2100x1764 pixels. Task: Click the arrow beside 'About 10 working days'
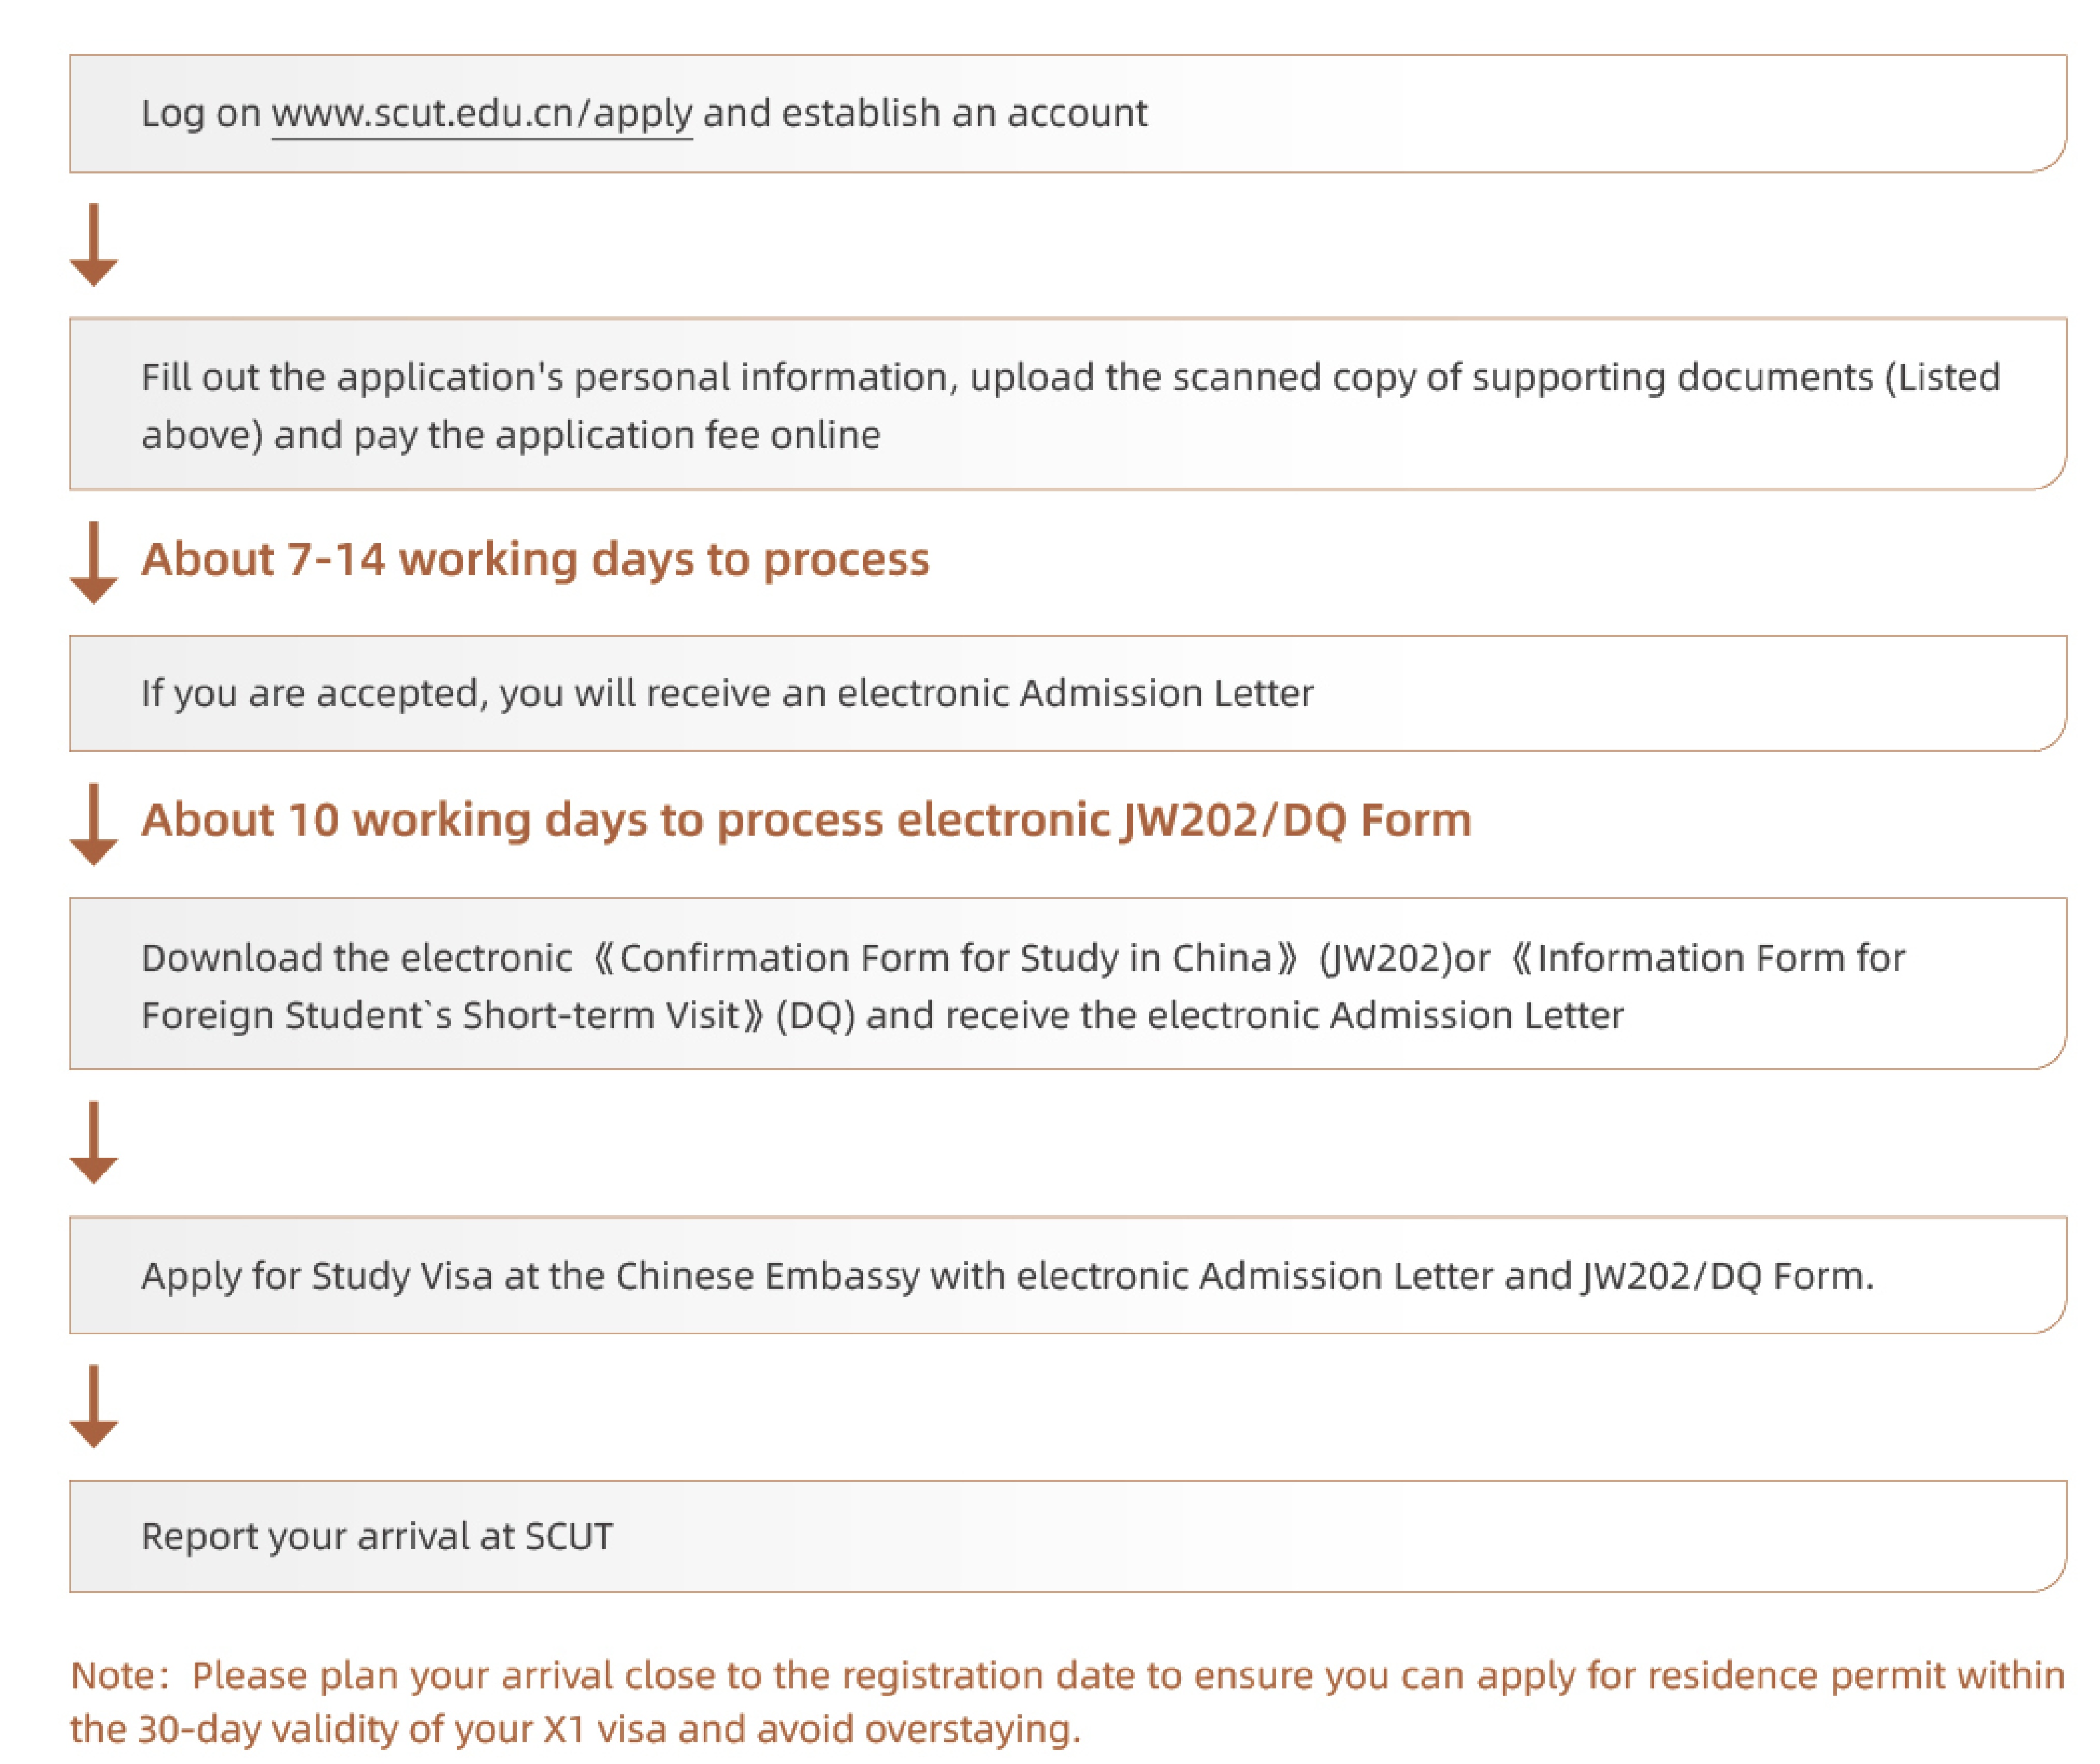pos(94,824)
